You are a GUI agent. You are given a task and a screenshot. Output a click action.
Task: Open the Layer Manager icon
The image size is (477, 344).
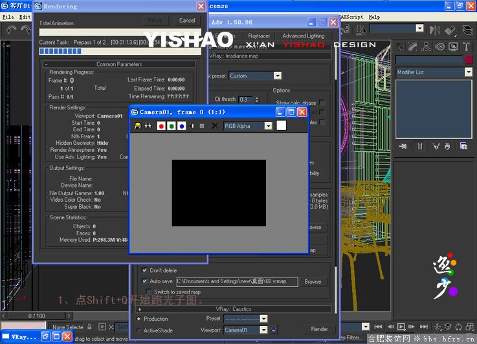(467, 30)
